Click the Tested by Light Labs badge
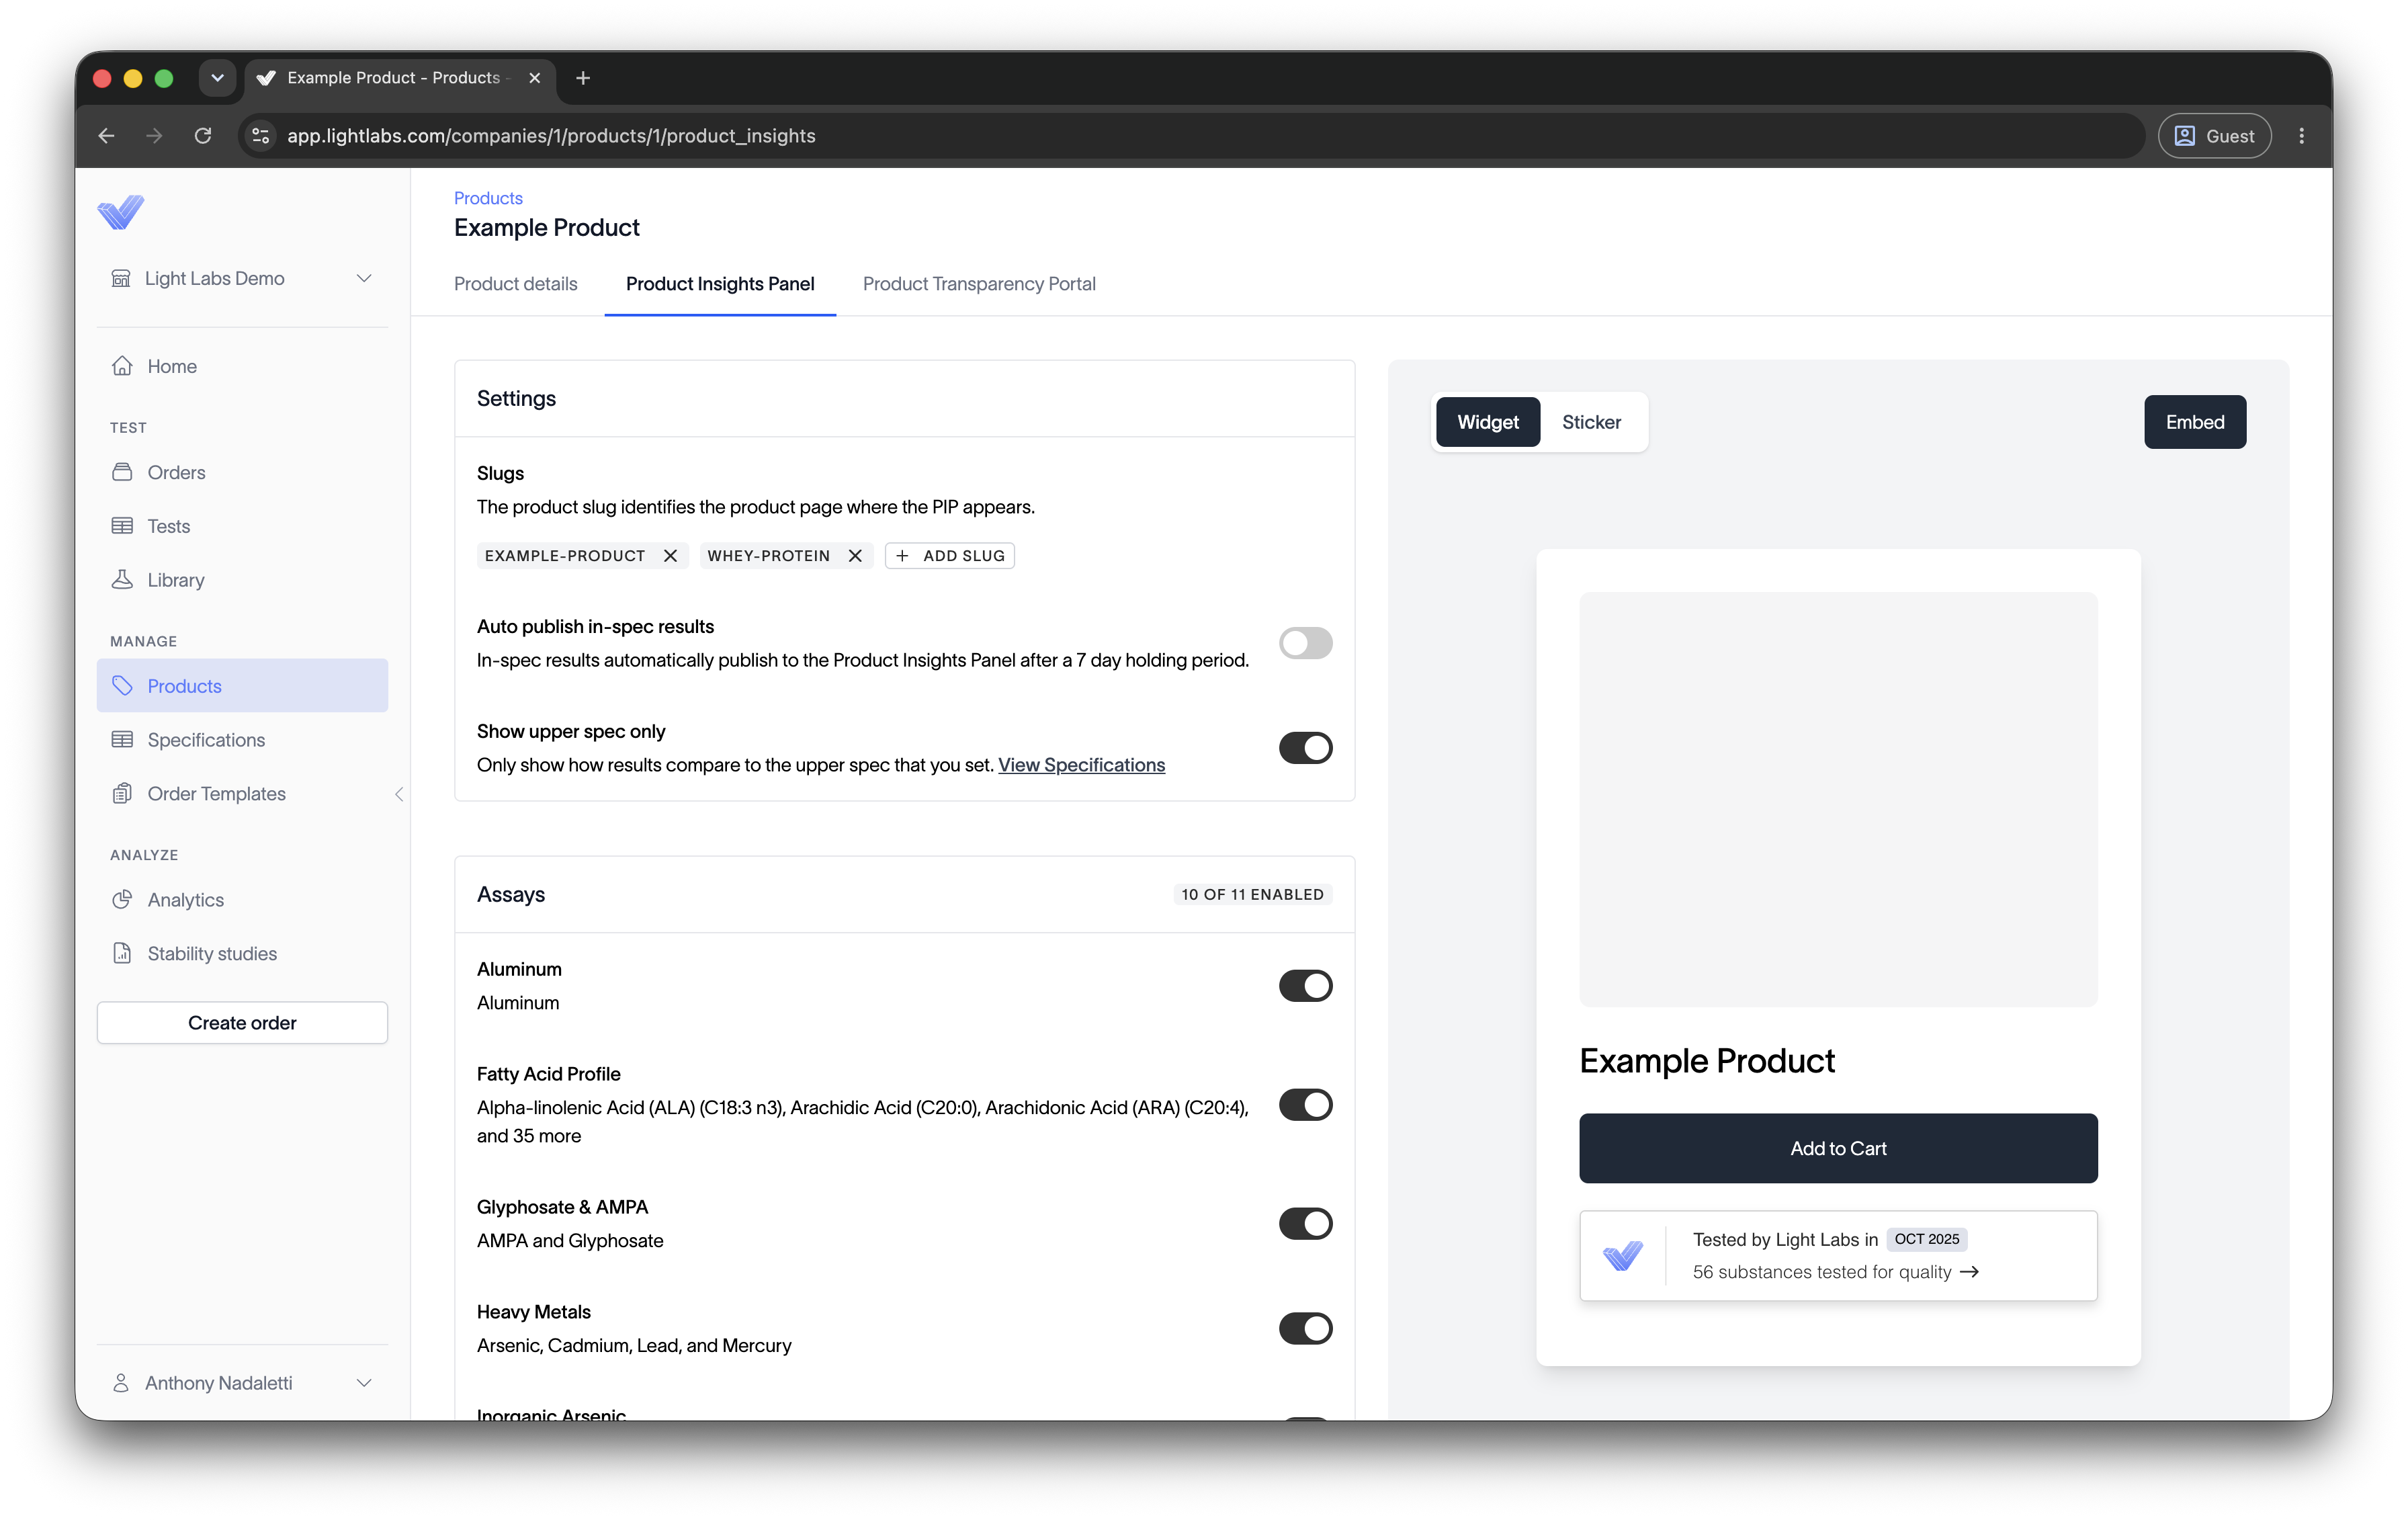 tap(1838, 1256)
